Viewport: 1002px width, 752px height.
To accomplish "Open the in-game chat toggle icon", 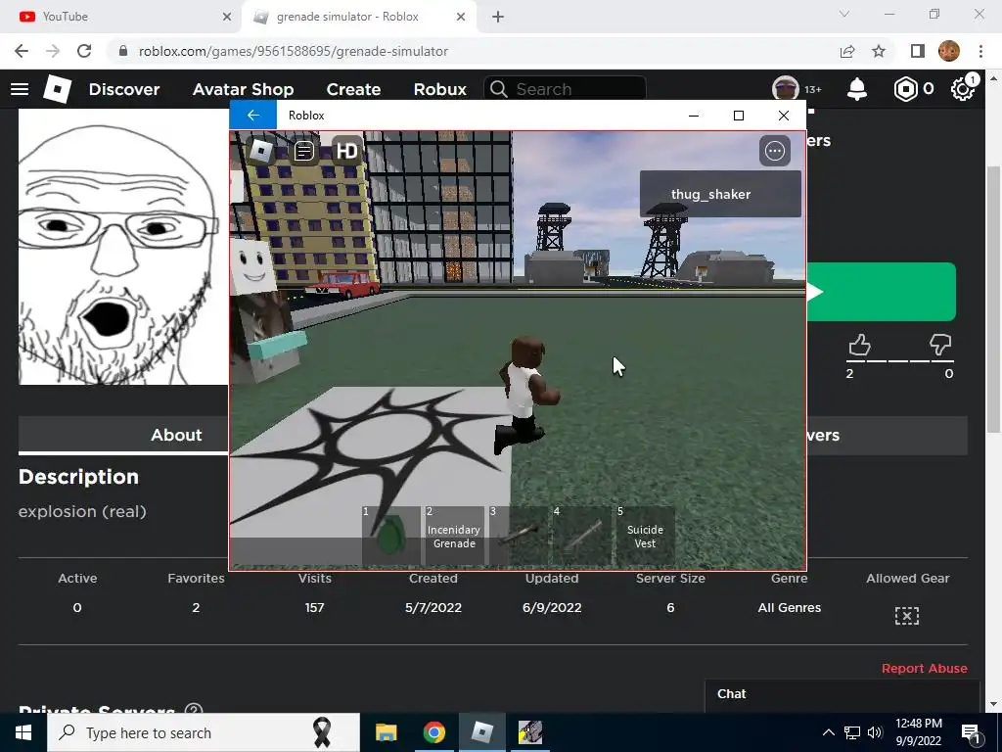I will click(x=304, y=151).
